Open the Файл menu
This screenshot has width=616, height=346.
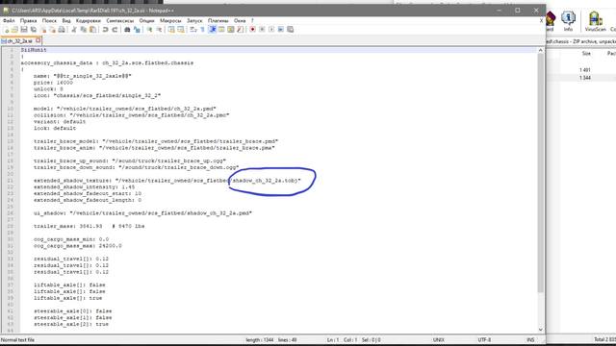9,20
